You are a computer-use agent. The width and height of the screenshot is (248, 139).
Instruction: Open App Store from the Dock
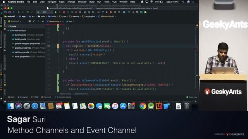tap(123, 106)
